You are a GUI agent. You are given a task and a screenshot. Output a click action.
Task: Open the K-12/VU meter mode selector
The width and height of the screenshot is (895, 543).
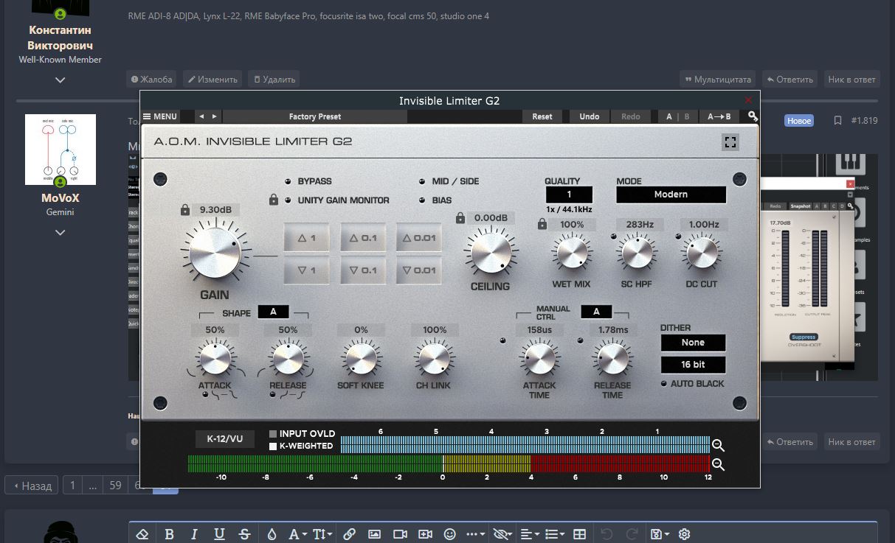[x=225, y=439]
